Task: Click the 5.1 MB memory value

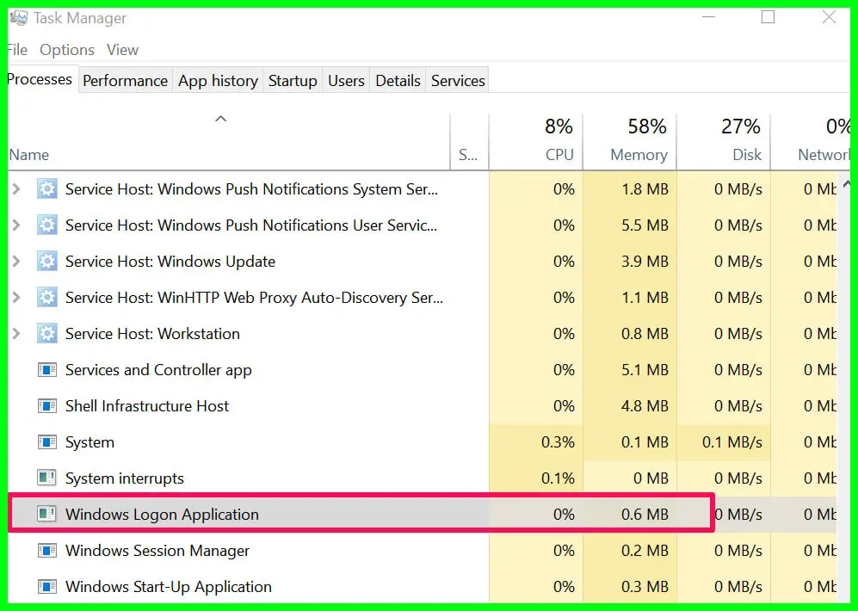Action: point(645,370)
